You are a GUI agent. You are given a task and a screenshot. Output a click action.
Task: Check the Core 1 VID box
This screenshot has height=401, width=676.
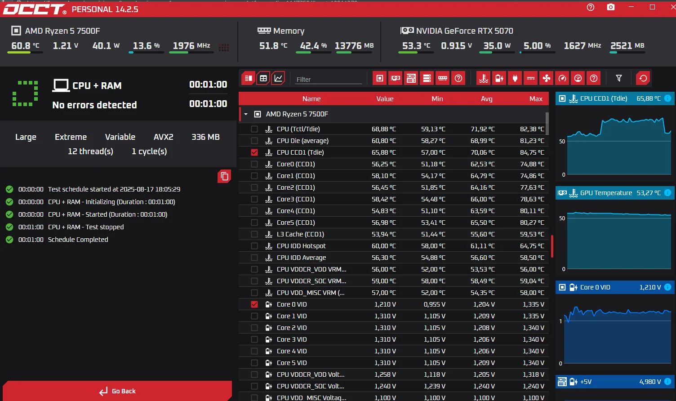coord(254,316)
